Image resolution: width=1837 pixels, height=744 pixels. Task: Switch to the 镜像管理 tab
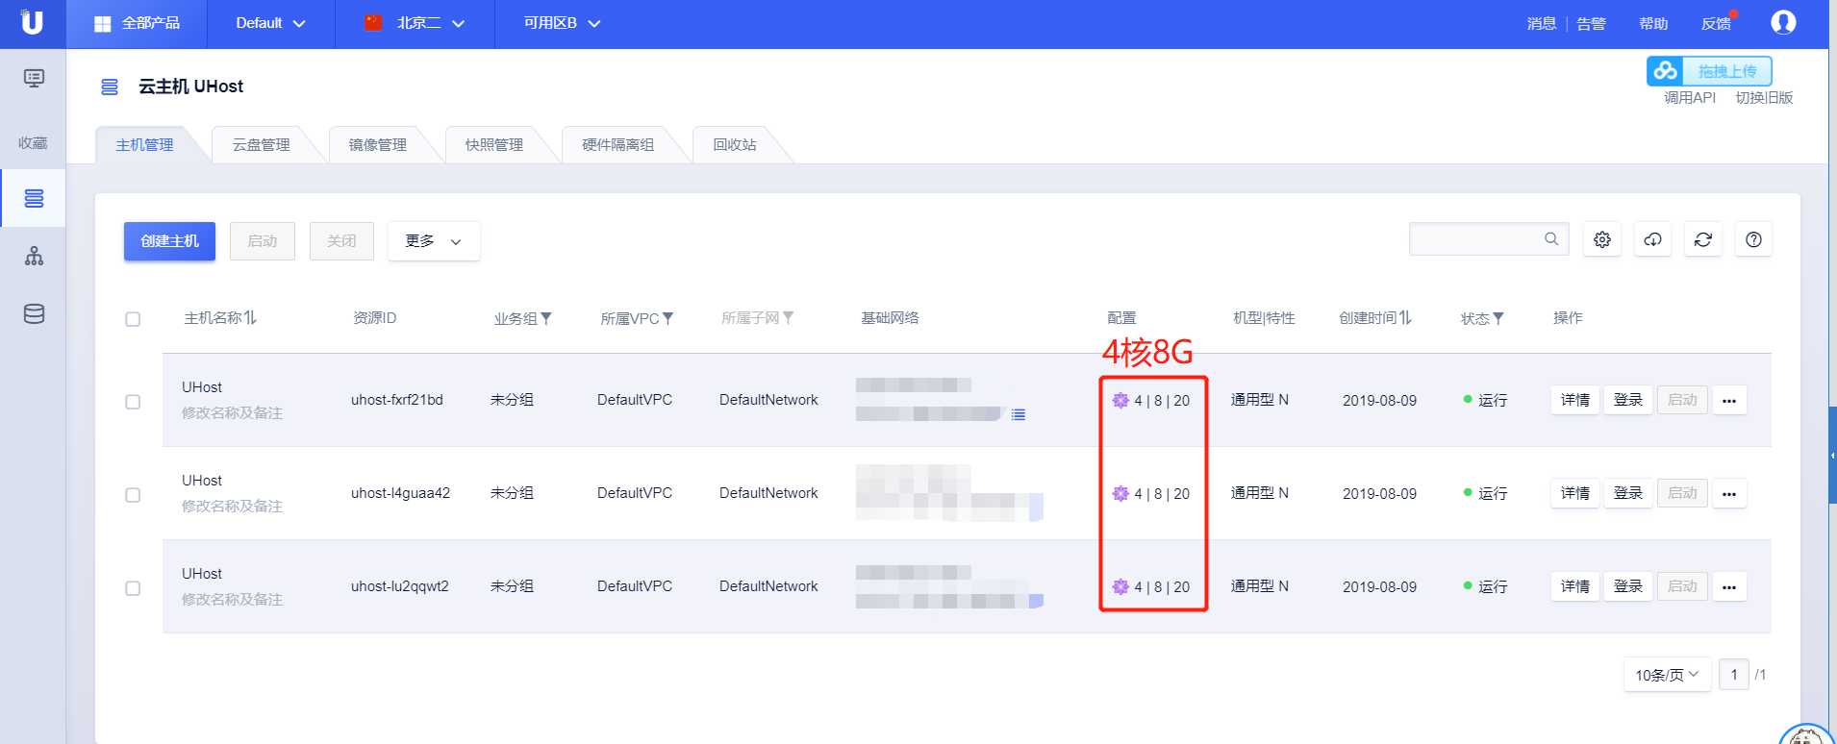pos(378,145)
